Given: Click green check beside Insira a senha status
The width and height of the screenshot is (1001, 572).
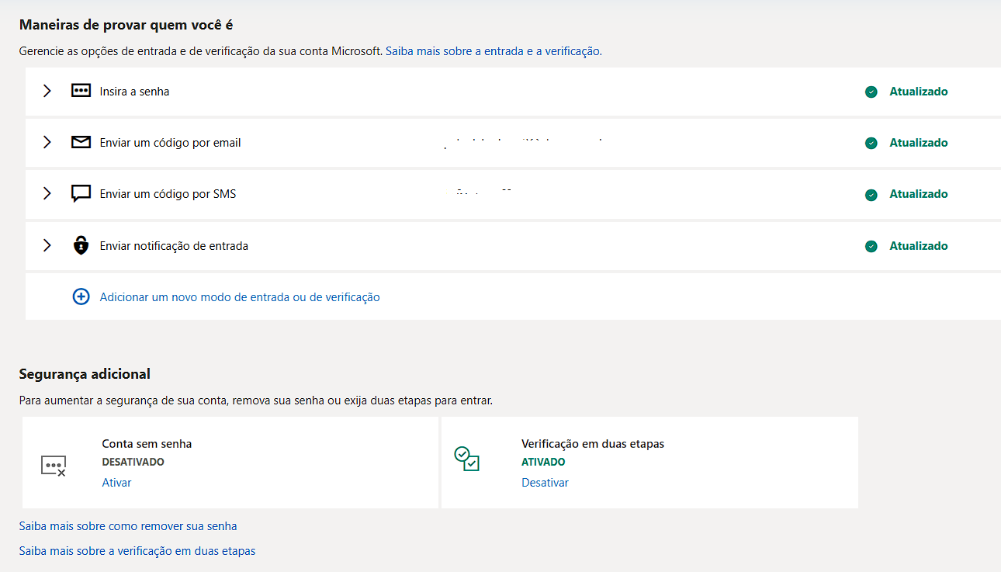Looking at the screenshot, I should [871, 92].
